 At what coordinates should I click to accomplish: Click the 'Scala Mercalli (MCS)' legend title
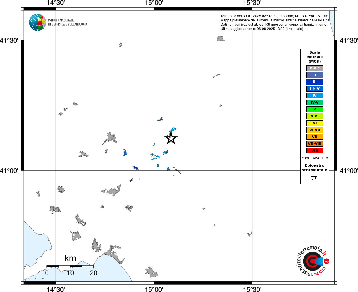click(x=315, y=57)
